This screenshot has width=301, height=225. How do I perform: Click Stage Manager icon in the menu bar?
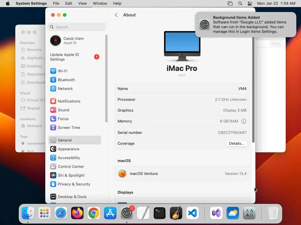[230, 4]
